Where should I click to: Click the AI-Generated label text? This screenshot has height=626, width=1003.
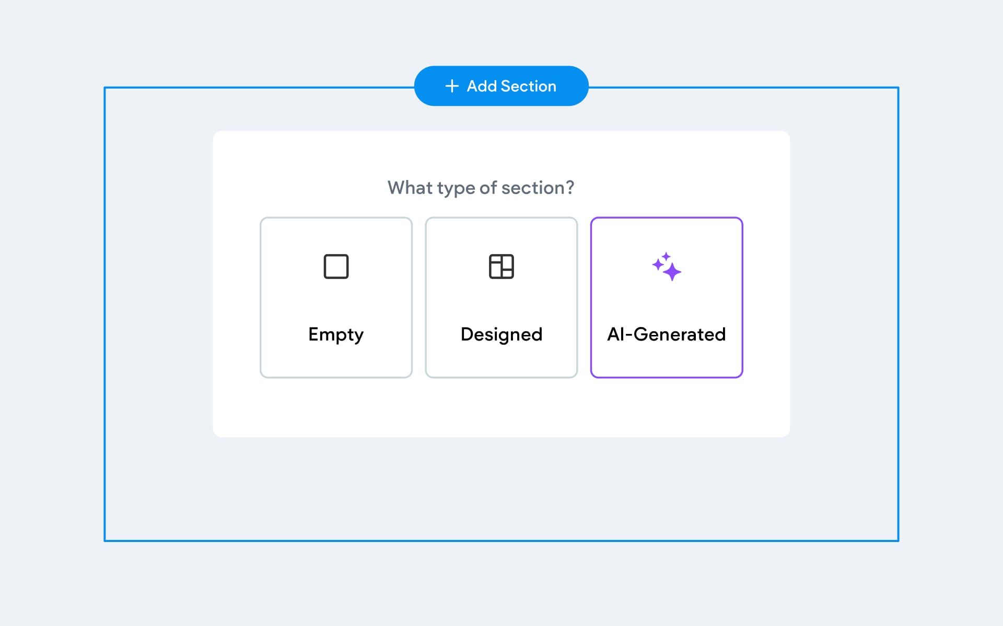pos(667,334)
